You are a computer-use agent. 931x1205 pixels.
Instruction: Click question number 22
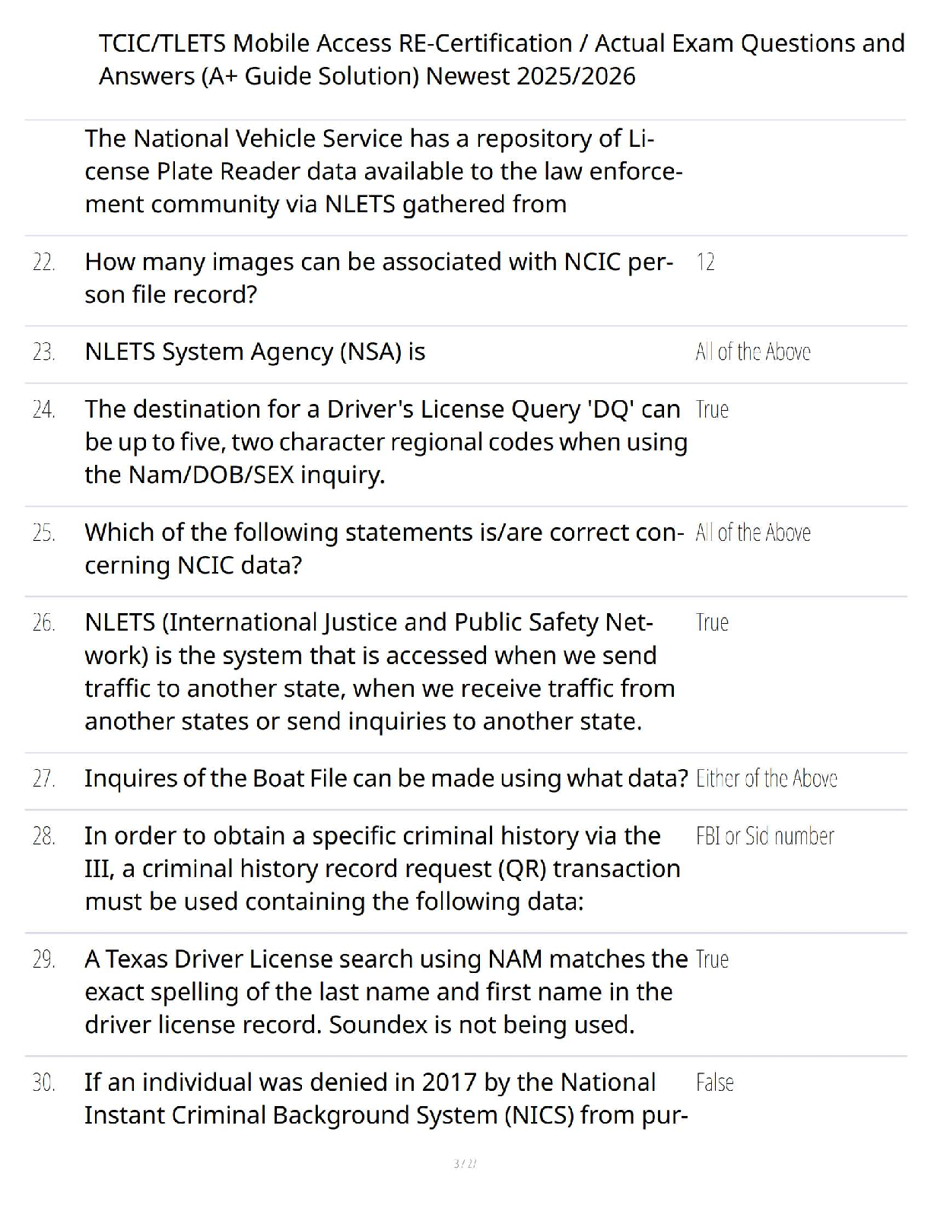(x=44, y=262)
